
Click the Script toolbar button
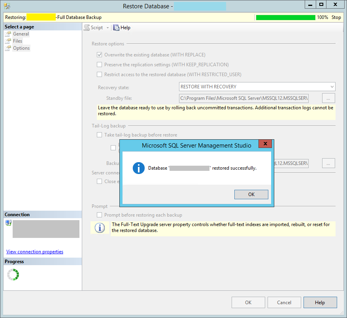pos(94,28)
